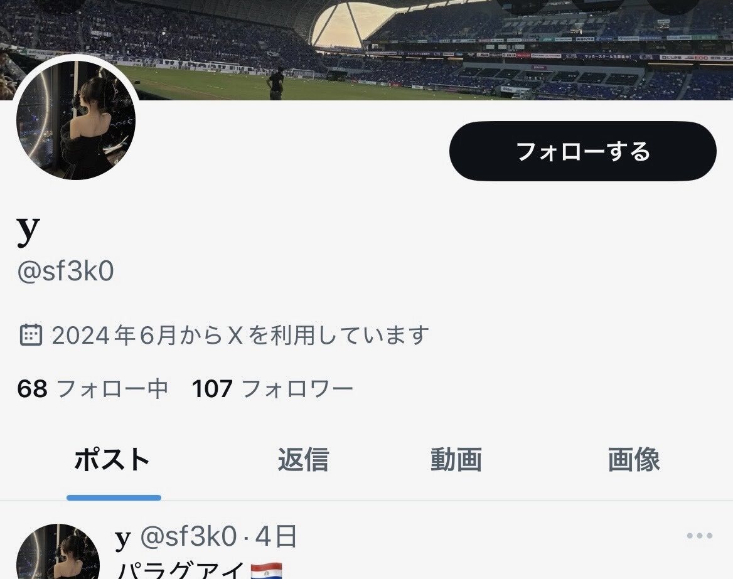Open the large circular profile avatar

tap(76, 120)
